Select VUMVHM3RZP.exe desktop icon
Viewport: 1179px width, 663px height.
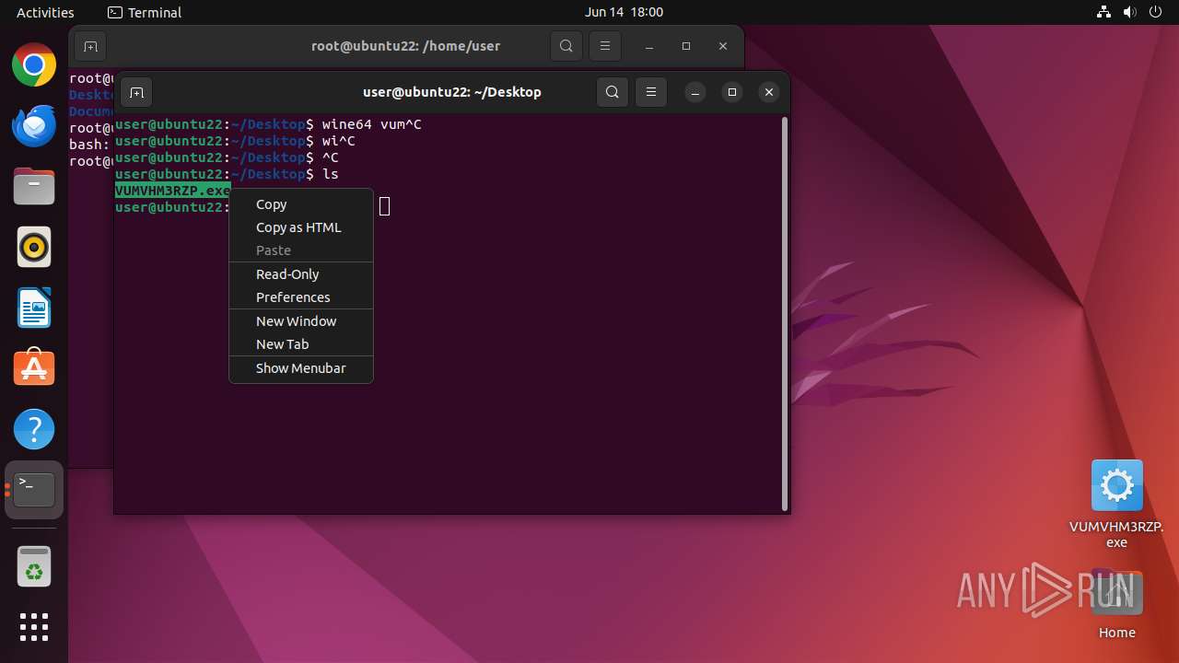point(1116,504)
